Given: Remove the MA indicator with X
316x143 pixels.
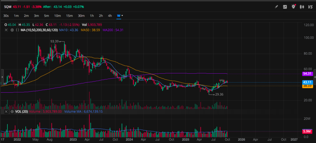Looking at the screenshot, I should 6,30.
